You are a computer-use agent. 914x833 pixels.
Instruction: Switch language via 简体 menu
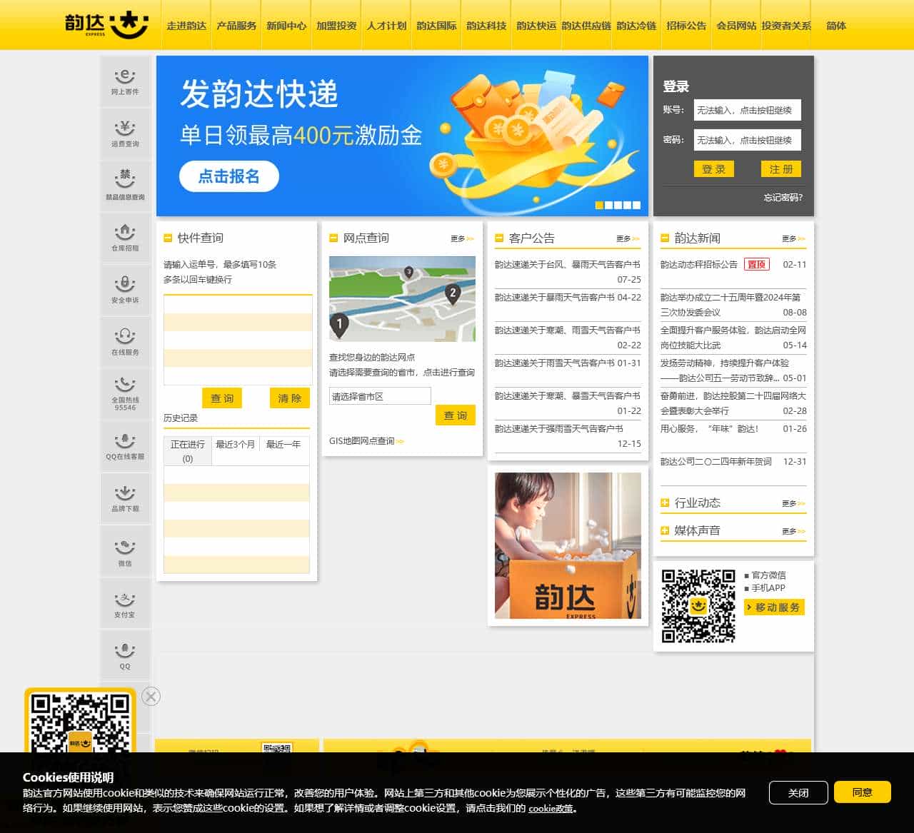point(836,25)
